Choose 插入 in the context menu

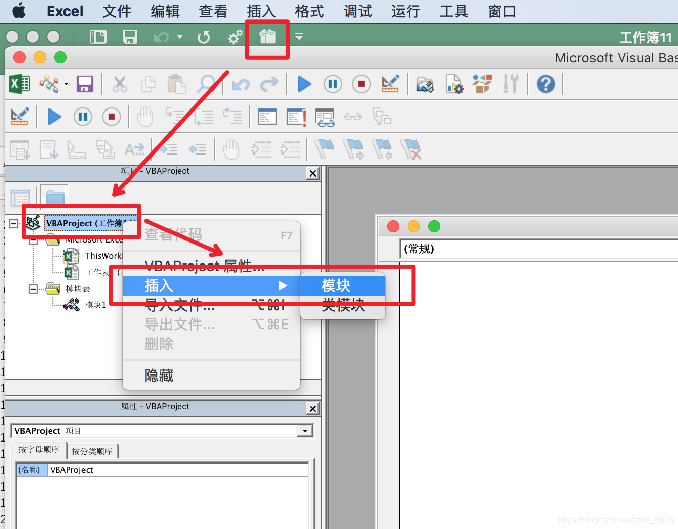[x=211, y=285]
